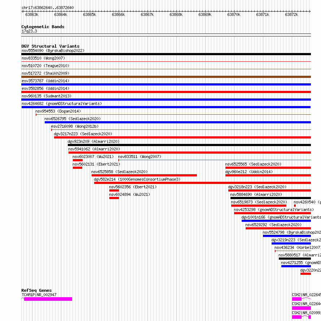
Task: Select nsv5602356 (Ebert2021) label
Action: pos(133,187)
